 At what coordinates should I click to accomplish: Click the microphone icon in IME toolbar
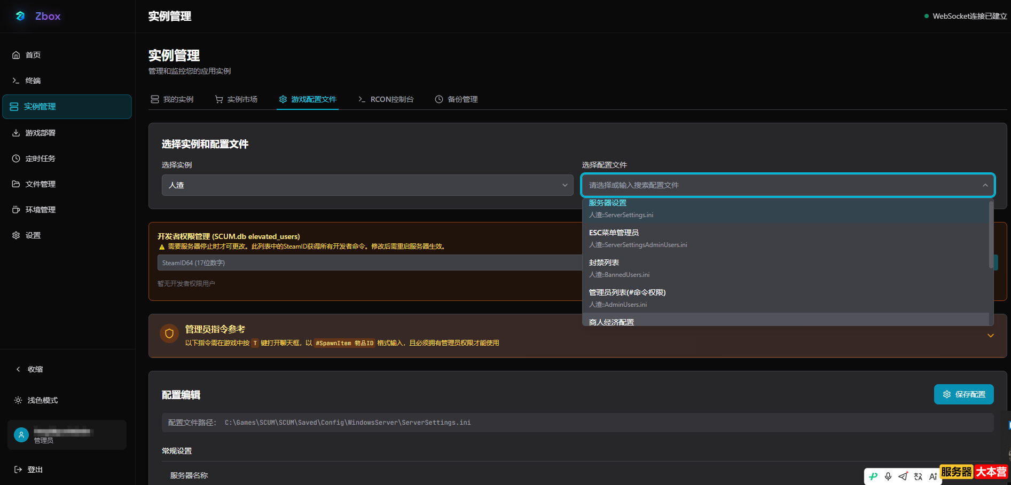point(888,476)
